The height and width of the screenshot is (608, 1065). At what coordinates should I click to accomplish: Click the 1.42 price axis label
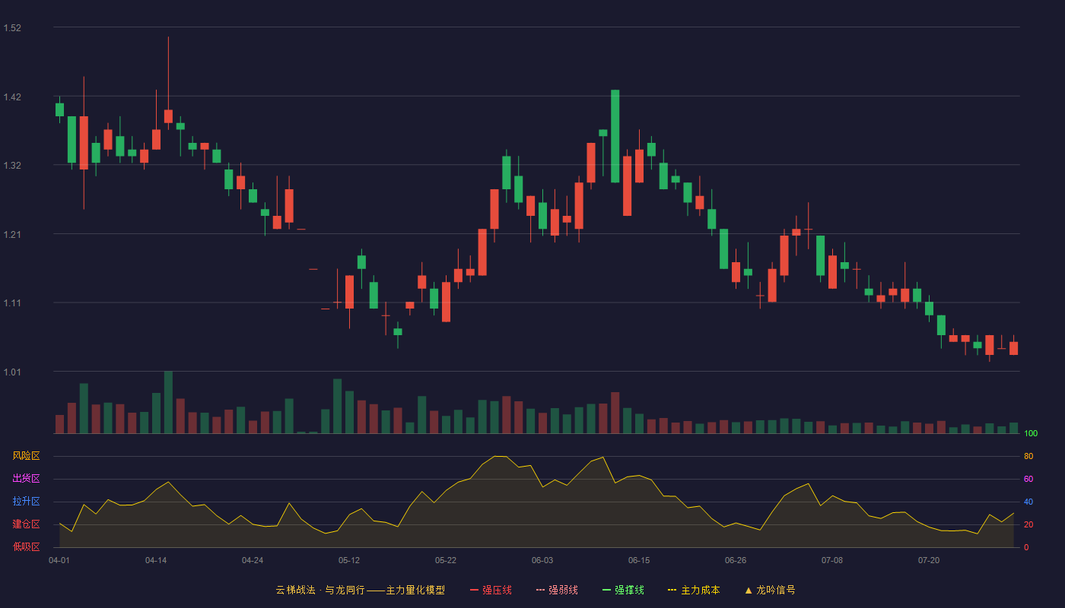(x=12, y=97)
